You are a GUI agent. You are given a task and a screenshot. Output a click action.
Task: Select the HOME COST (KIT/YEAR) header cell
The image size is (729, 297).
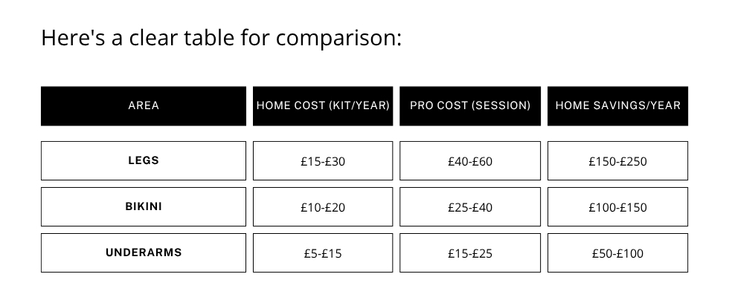[x=323, y=105]
